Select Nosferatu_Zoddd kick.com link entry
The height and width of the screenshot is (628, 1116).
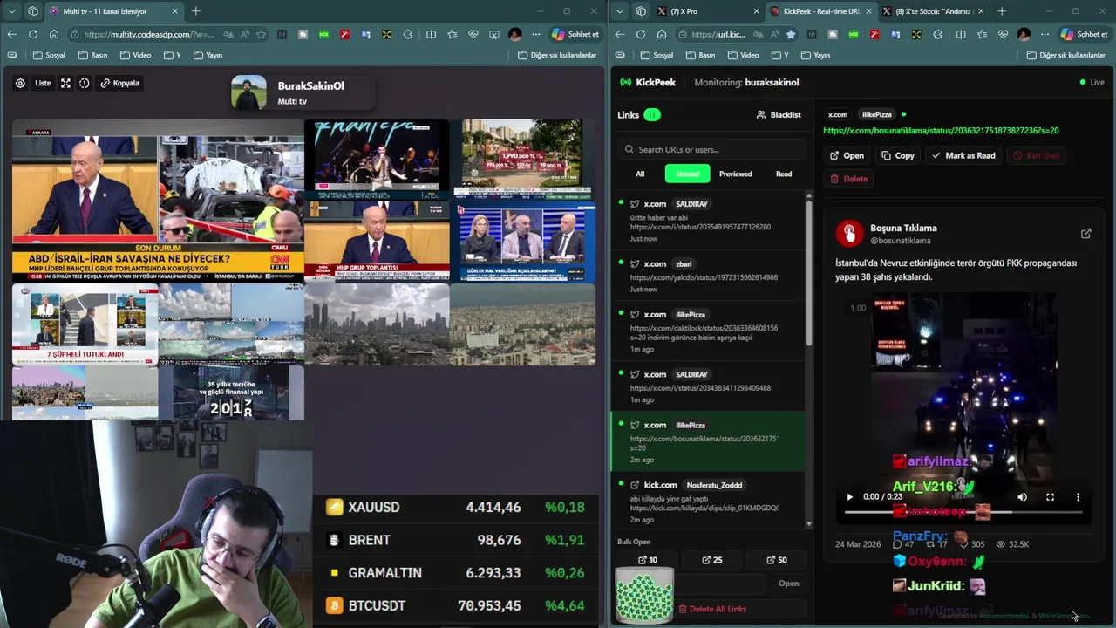[x=708, y=502]
